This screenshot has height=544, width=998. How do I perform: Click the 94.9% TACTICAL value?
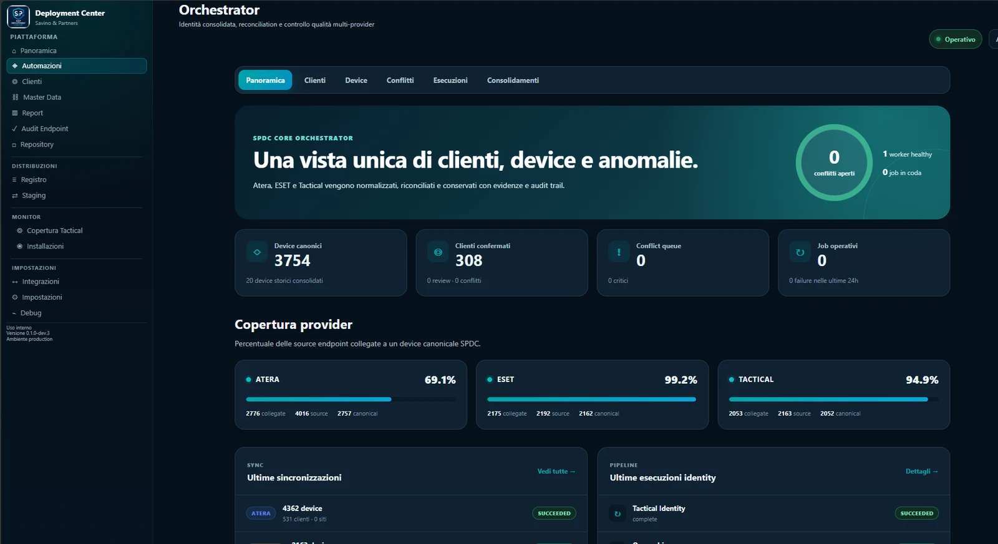pos(922,380)
